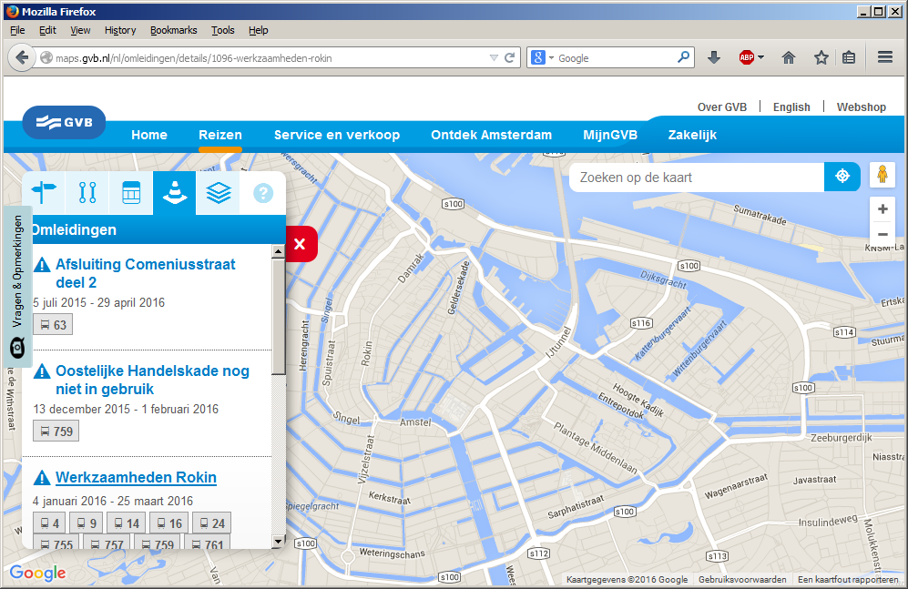Open MijnGVB section
Screen dimensions: 908x589
[610, 135]
